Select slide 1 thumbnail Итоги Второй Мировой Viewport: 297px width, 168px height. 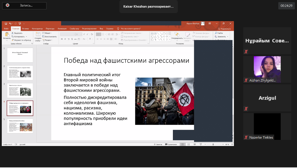coord(20,55)
